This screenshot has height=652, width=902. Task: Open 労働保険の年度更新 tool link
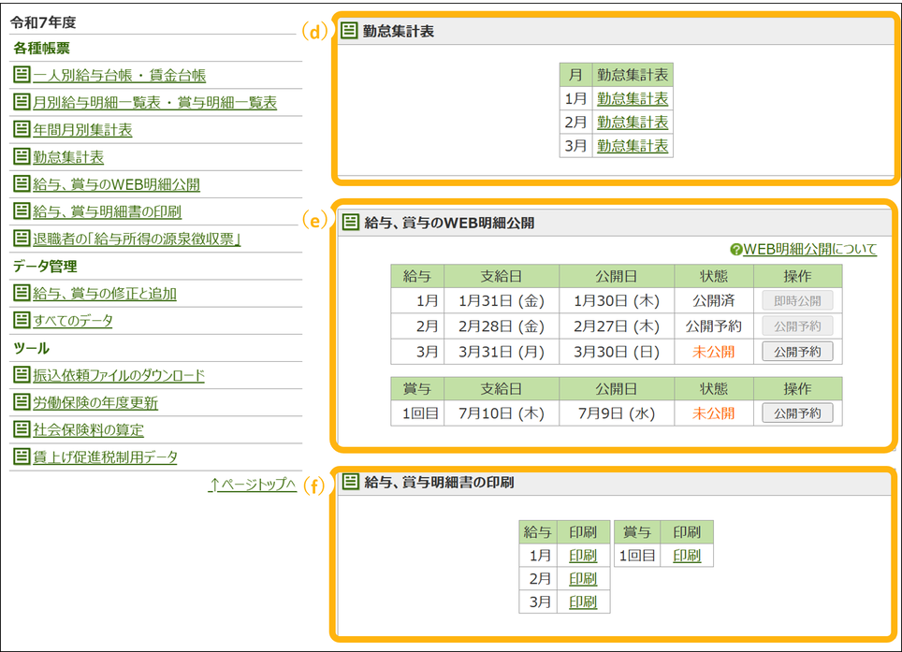(x=95, y=403)
